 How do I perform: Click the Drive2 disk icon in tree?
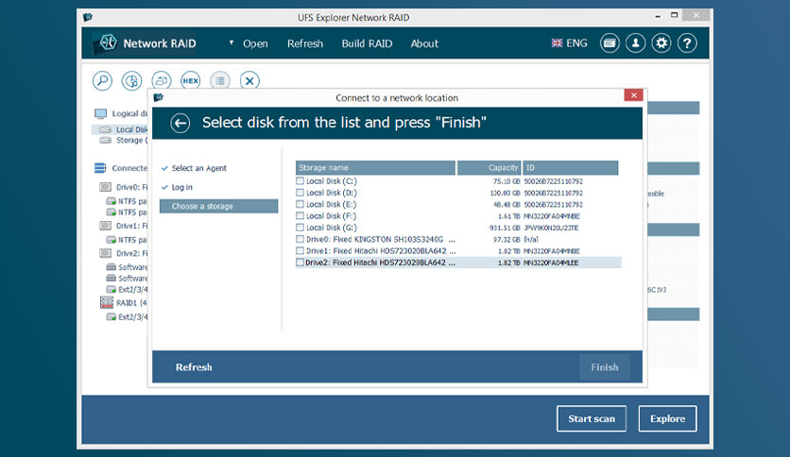pos(105,253)
